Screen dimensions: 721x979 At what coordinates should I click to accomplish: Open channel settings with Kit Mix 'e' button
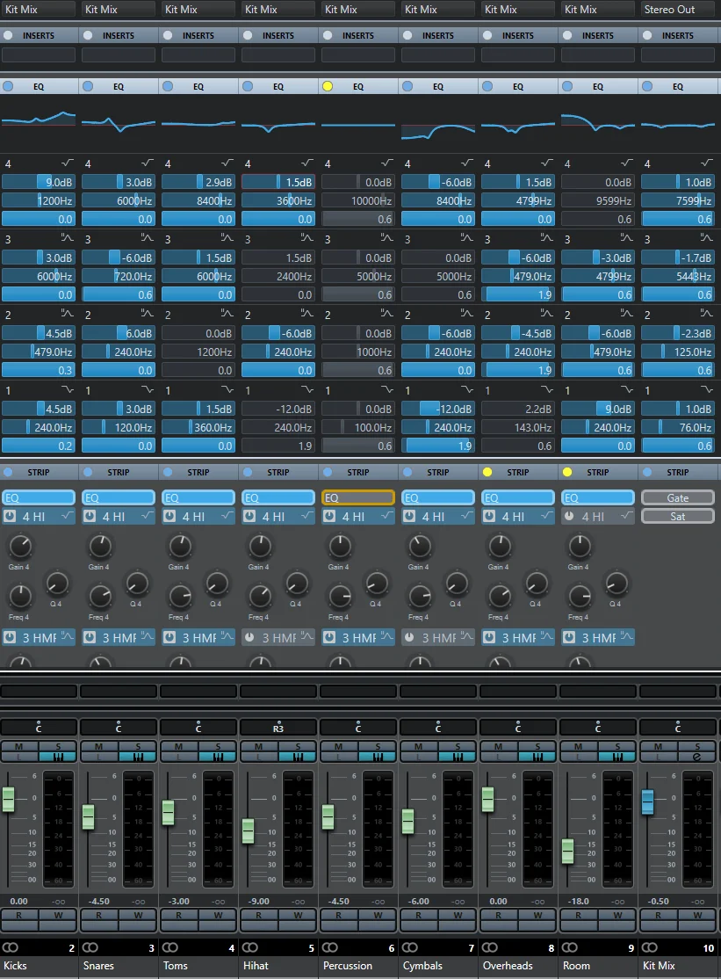pos(697,757)
